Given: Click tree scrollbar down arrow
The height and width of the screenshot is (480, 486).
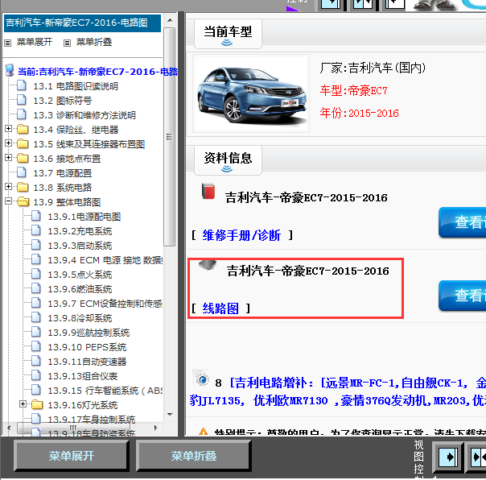Looking at the screenshot, I should tap(170, 415).
